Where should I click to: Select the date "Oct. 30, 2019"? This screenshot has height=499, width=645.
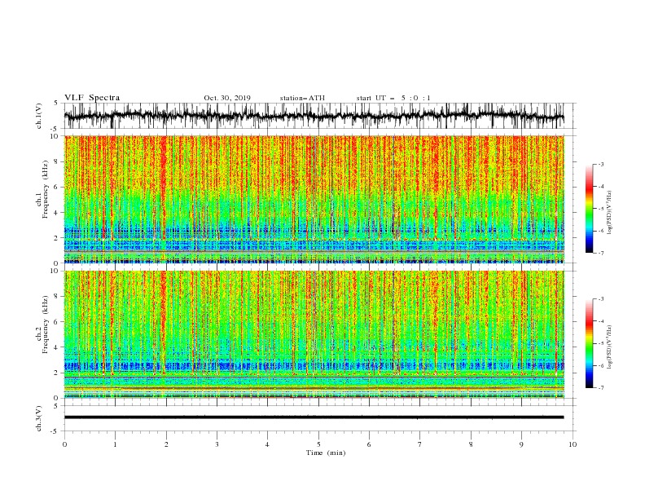227,98
